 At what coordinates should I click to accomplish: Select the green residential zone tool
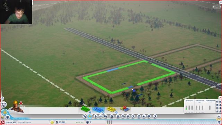[x=85, y=109]
